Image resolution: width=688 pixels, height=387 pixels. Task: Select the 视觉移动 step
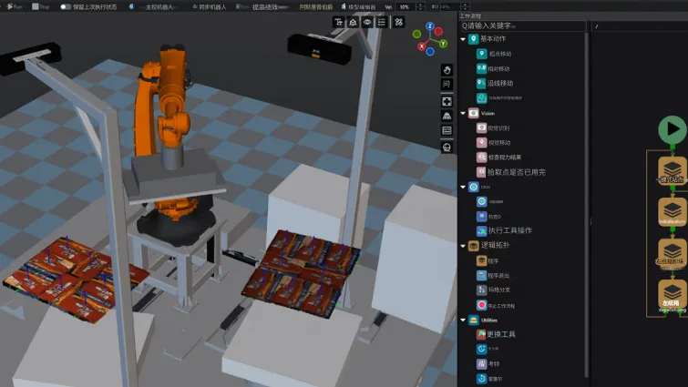(493, 142)
